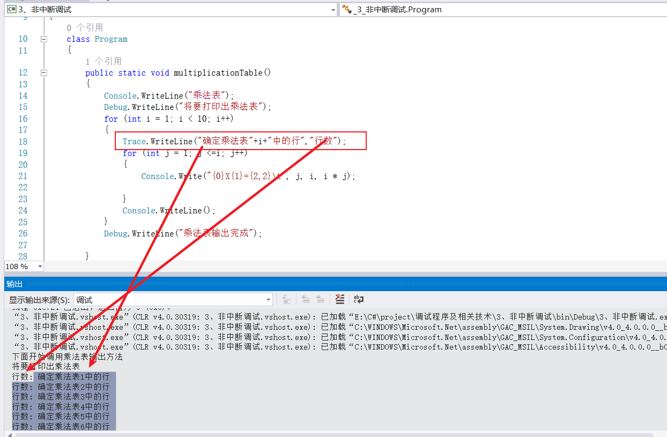Click output line mentioning Accessibility assembly
Screen dimensions: 667x437
(339, 347)
